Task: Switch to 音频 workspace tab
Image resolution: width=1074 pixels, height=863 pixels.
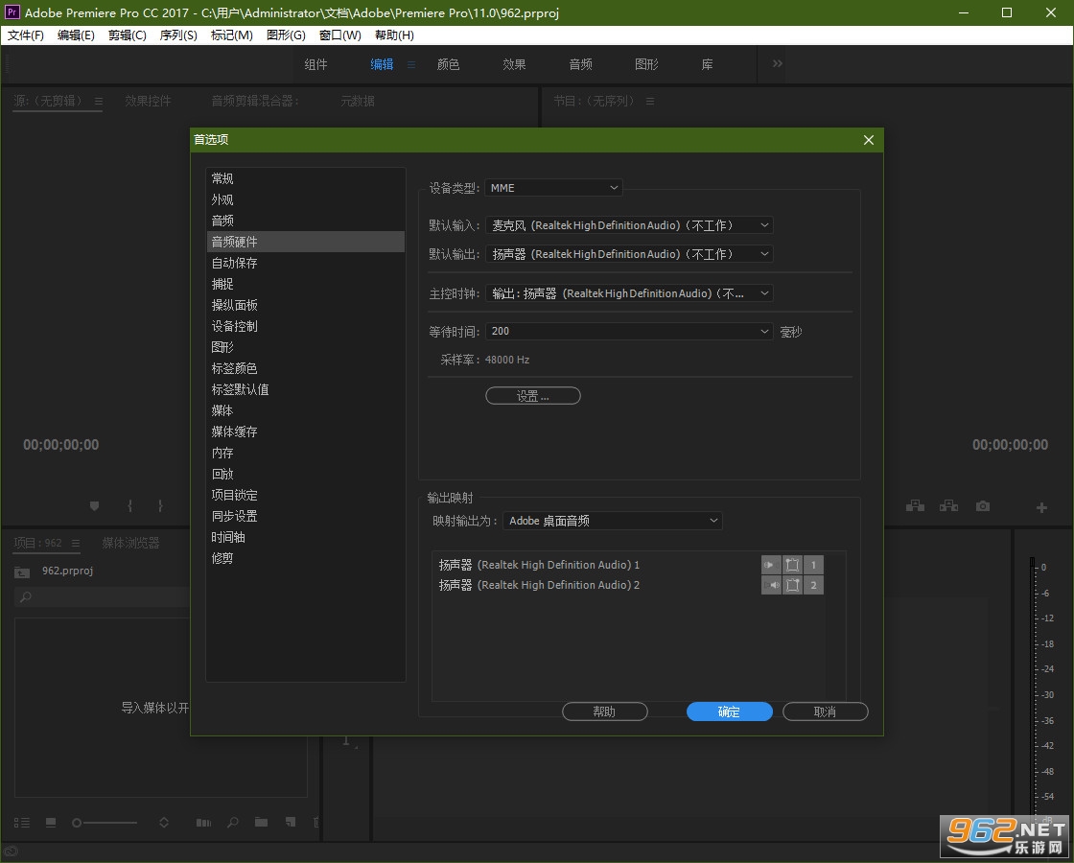Action: point(580,64)
